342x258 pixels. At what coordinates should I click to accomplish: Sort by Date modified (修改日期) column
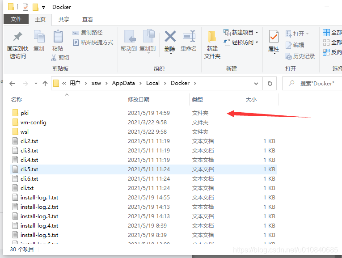click(x=157, y=99)
